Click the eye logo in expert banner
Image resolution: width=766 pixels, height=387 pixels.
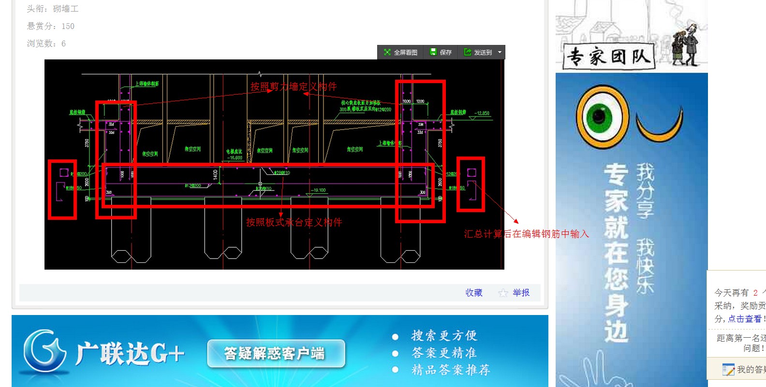coord(602,117)
